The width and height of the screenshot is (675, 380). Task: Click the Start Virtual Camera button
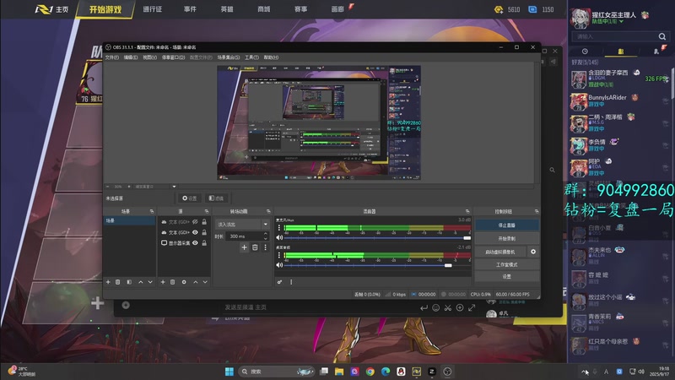pos(499,252)
